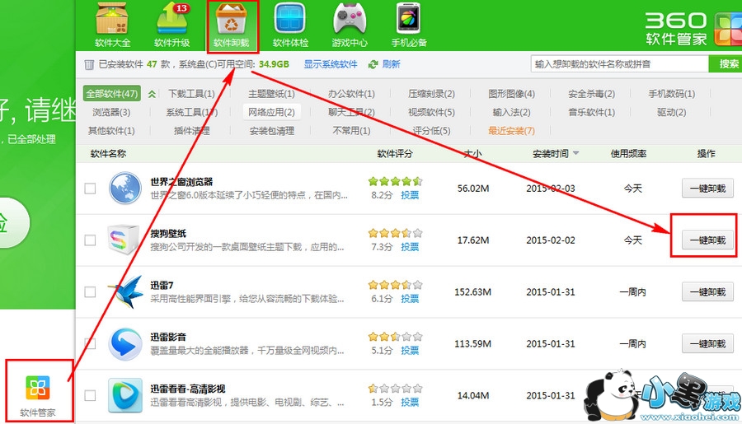Viewport: 742px width, 424px height.
Task: Select the 图形图像(4) category
Action: point(511,94)
